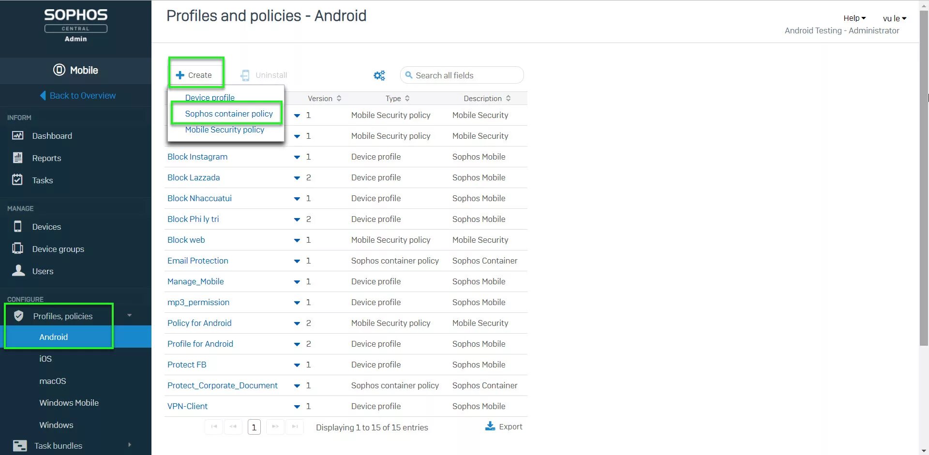Choose Sophos container policy from Create menu
Screen dimensions: 929x455
click(x=229, y=114)
